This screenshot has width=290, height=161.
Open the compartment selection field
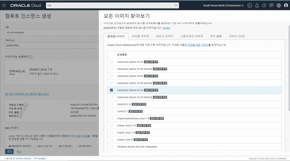pos(52,45)
